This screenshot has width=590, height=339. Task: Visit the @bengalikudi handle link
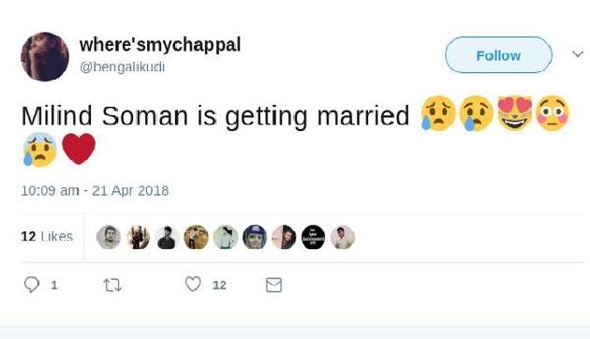[x=122, y=67]
